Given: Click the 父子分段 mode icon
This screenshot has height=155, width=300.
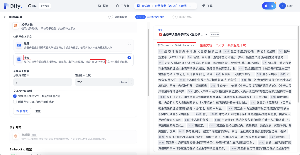Looking at the screenshot, I should (16, 26).
